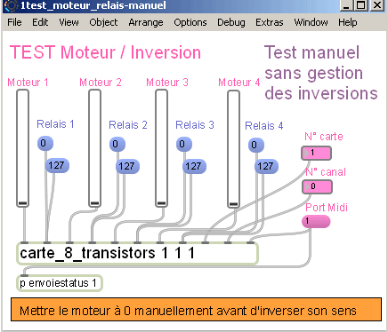Viewport: 388px width, 332px height.
Task: Click the Test manuel sans gestion comment
Action: pos(321,73)
